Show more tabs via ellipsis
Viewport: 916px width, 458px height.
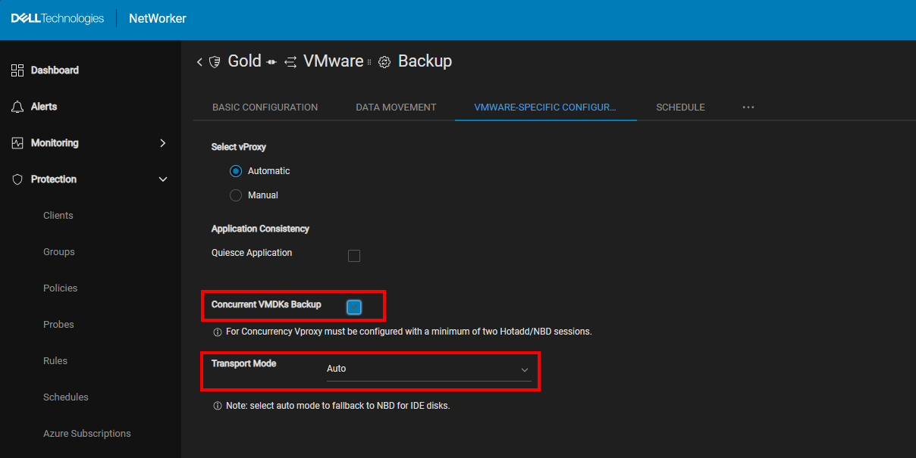click(x=748, y=107)
